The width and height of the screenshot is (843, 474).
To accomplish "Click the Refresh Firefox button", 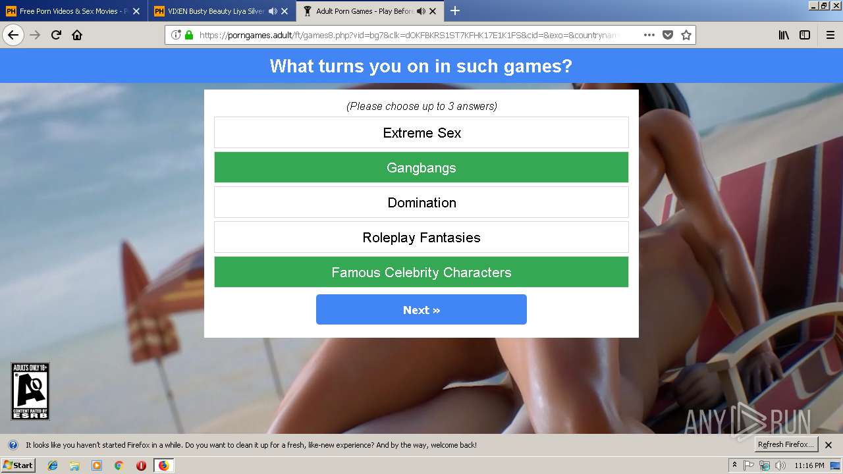I will [786, 444].
